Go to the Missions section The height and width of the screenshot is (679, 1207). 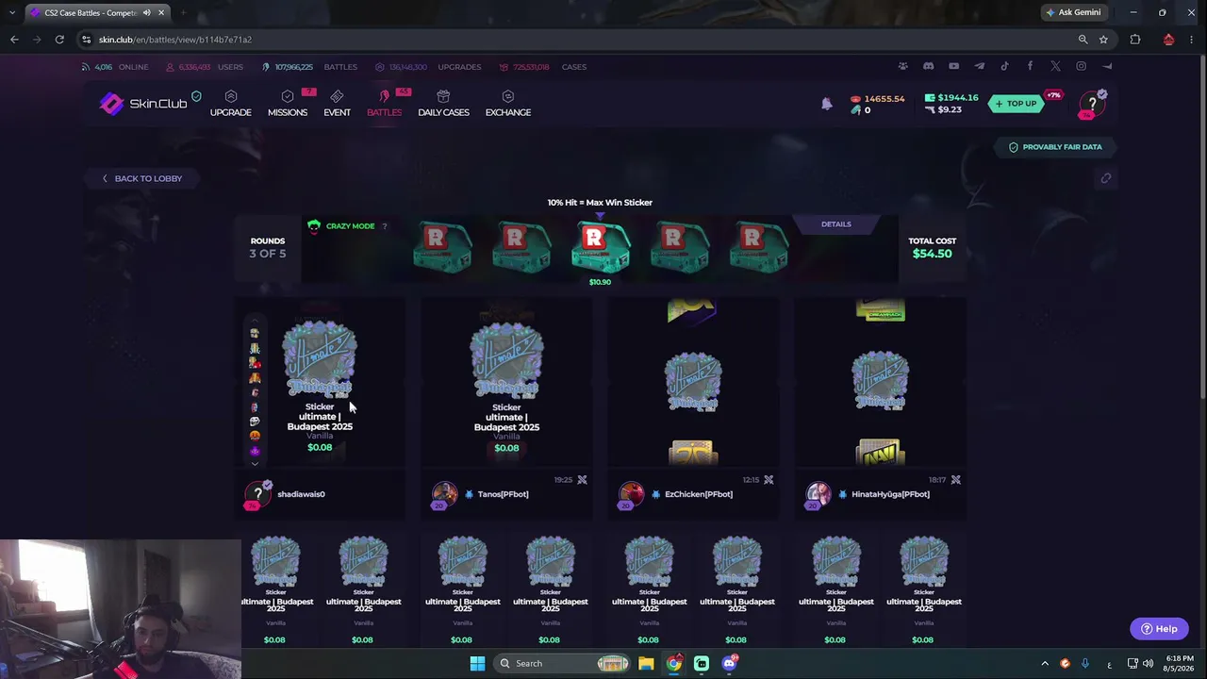pos(288,104)
